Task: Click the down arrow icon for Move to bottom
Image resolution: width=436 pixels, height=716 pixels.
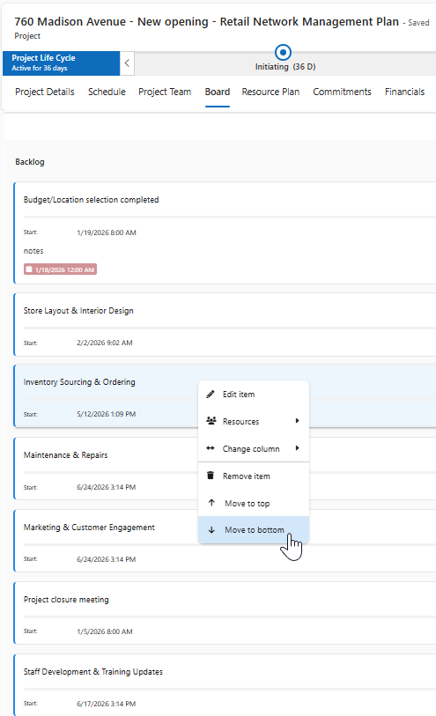Action: (x=211, y=530)
